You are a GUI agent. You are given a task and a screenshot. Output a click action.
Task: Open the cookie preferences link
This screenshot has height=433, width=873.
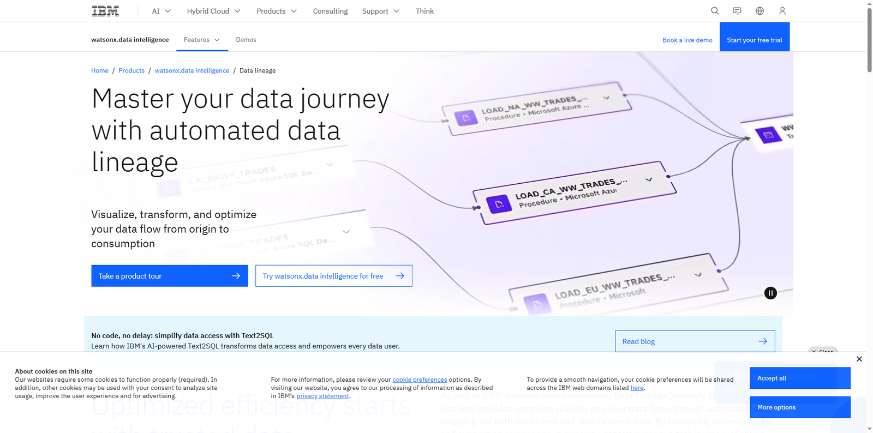click(x=420, y=380)
